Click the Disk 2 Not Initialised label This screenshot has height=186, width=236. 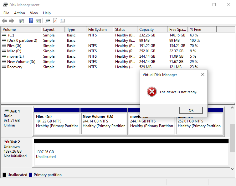15,156
